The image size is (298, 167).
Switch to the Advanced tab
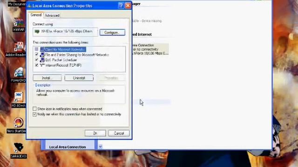pyautogui.click(x=52, y=15)
